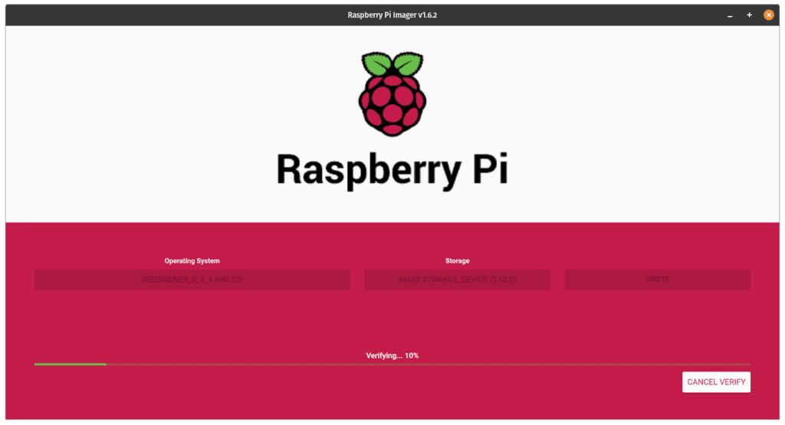The height and width of the screenshot is (425, 785).
Task: Click the 'Operating System' label
Action: pyautogui.click(x=192, y=260)
